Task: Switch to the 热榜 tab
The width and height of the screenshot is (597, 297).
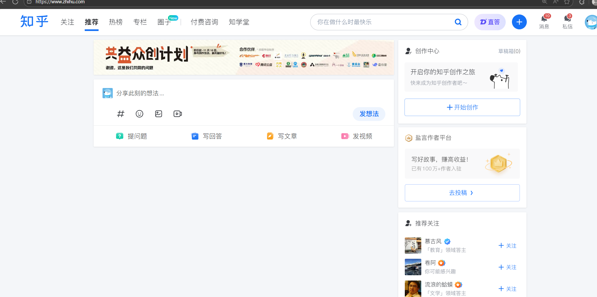Action: click(x=116, y=22)
